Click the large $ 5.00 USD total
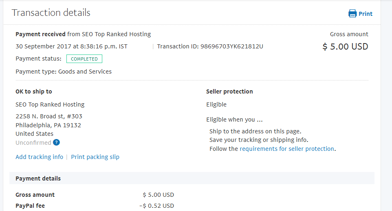The height and width of the screenshot is (211, 392). pyautogui.click(x=345, y=46)
